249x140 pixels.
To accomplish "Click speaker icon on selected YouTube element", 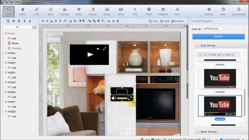I will [x=114, y=98].
